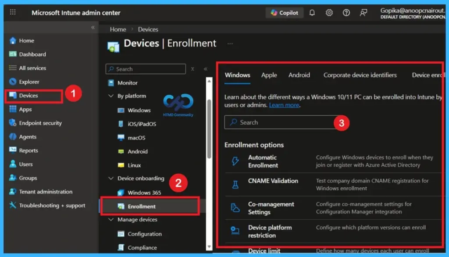
Task: Open Copilot in the top bar
Action: pos(284,13)
